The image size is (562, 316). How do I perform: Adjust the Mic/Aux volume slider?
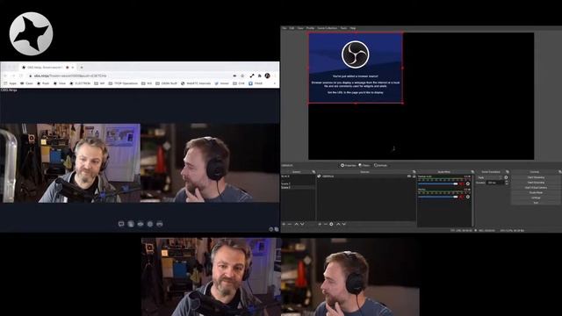tap(438, 197)
